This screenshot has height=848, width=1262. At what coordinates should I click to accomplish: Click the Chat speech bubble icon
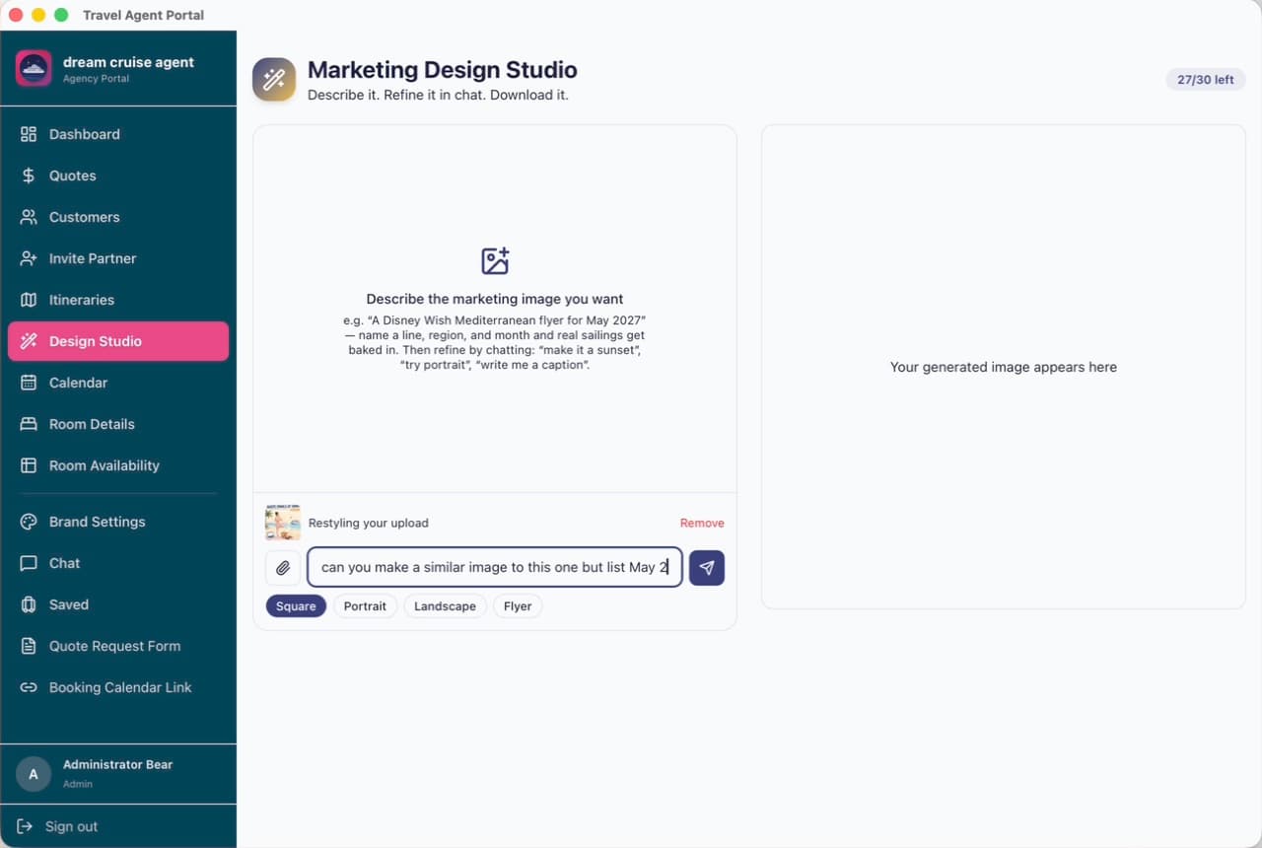pos(29,563)
